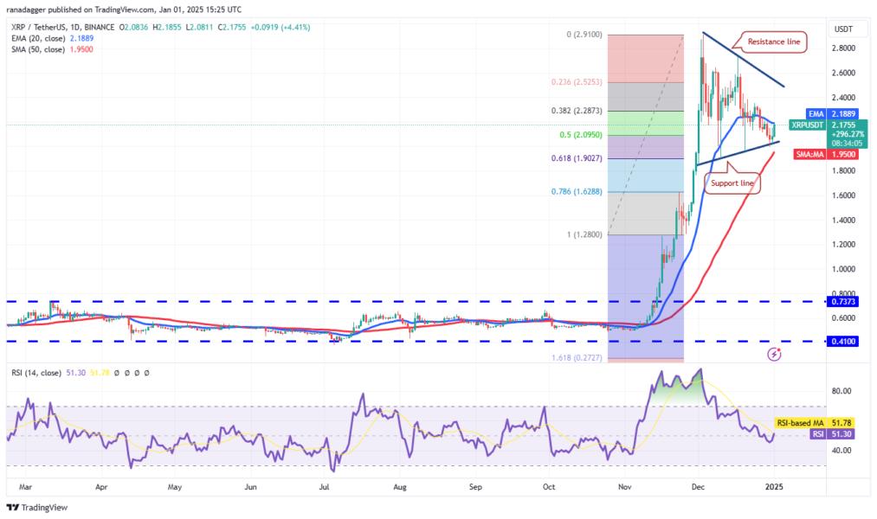This screenshot has height=519, width=877.
Task: Toggle visibility of the RSI indicator
Action: [115, 373]
